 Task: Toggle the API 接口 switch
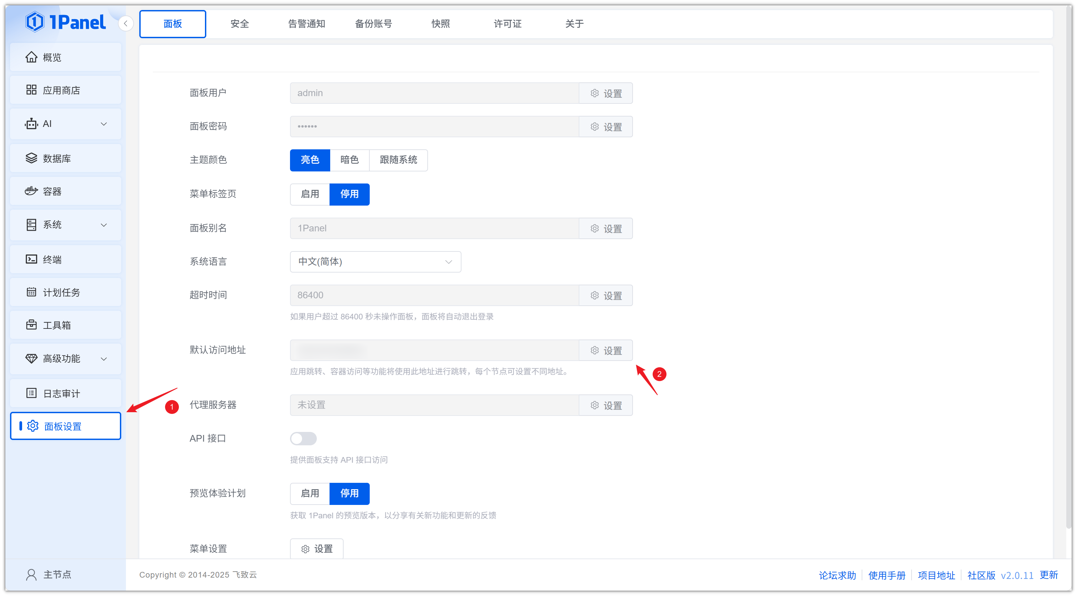[303, 438]
